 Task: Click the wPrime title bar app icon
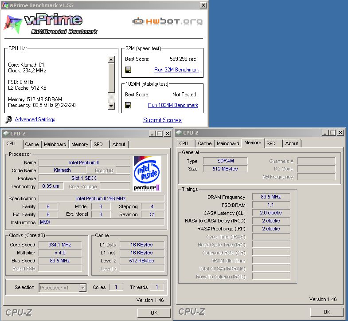5,5
